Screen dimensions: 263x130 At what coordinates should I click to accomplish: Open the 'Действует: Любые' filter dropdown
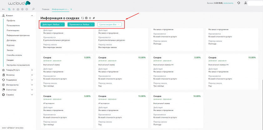(53, 24)
